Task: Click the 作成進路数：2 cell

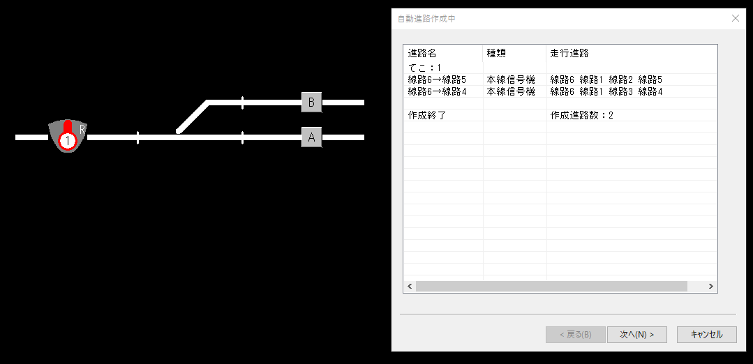Action: 581,115
